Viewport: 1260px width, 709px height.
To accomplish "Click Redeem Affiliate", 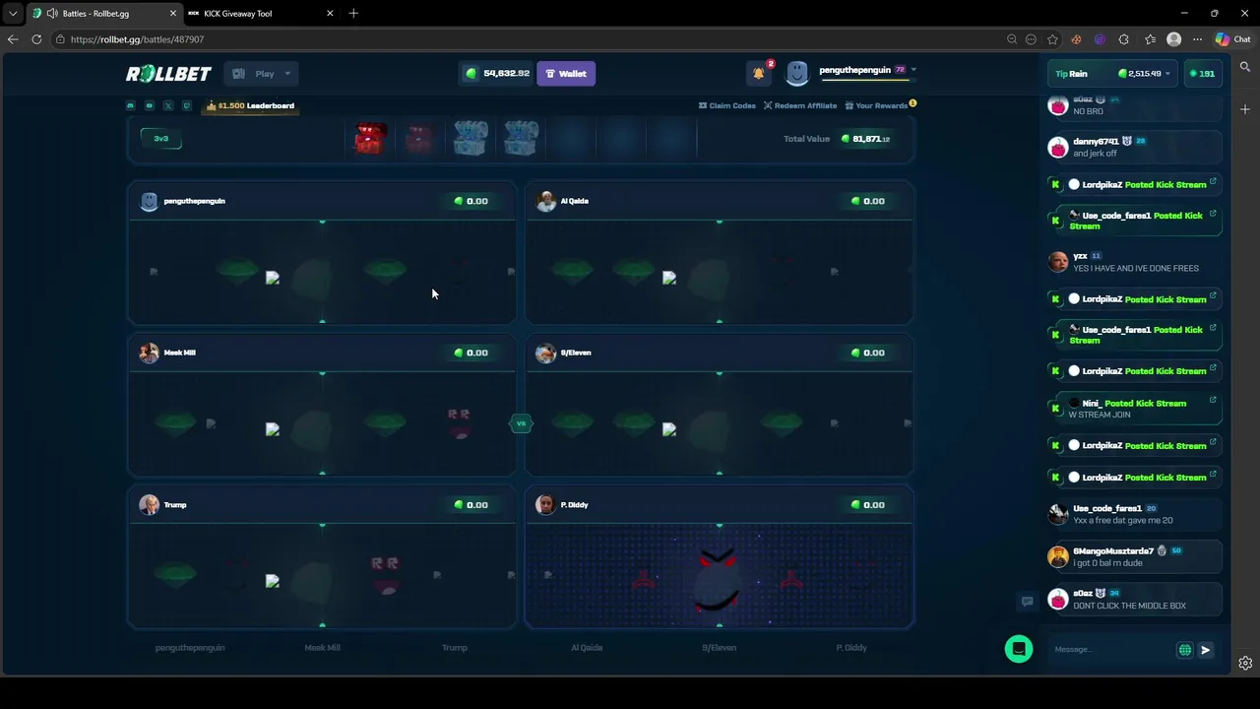I will click(800, 105).
